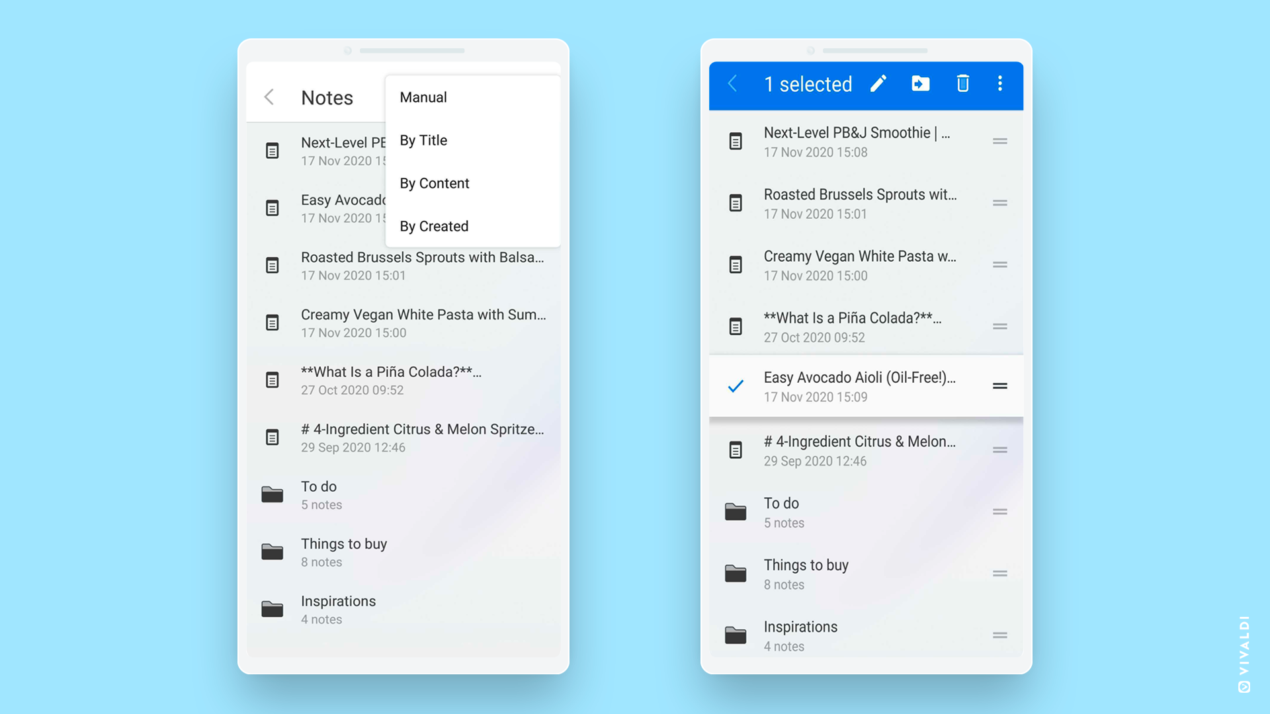The height and width of the screenshot is (714, 1270).
Task: Tap the note icon beside Next-Level PB&J Smoothie
Action: click(x=735, y=140)
